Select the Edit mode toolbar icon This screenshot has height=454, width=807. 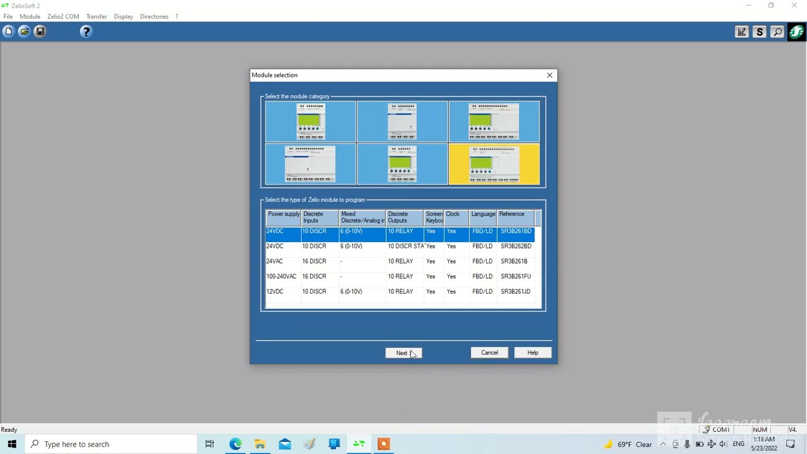742,32
